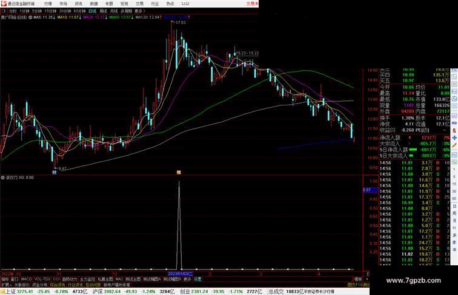This screenshot has width=458, height=295.
Task: Click the MA10: 11.67 indicator label
Action: [69, 18]
